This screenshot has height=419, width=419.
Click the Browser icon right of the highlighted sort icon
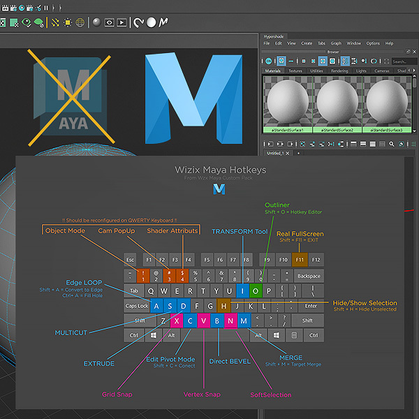(354, 61)
